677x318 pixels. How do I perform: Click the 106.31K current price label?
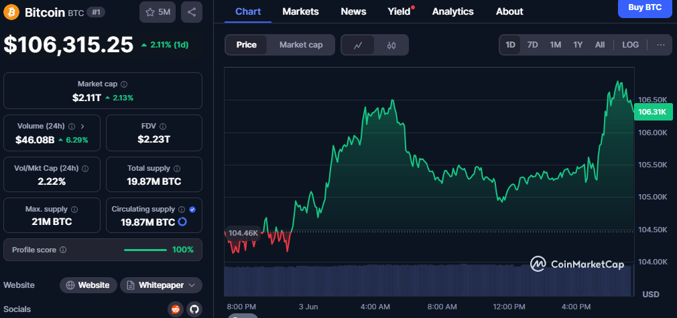point(653,112)
